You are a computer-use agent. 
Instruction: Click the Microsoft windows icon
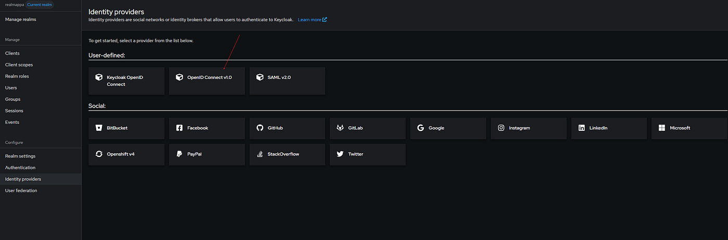click(x=662, y=128)
